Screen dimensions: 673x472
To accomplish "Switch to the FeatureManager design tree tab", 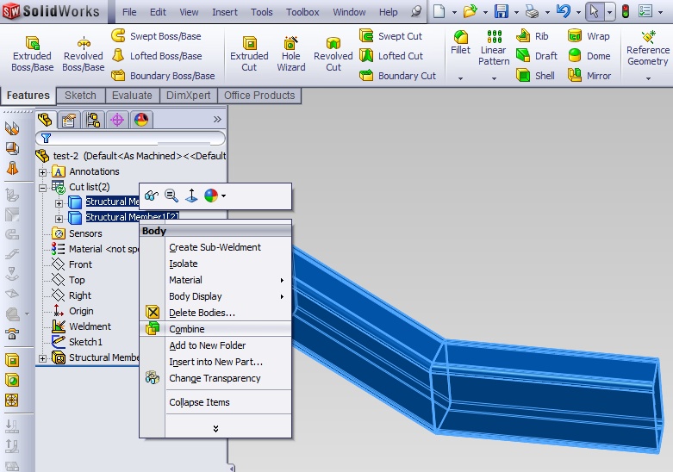I will (x=46, y=120).
